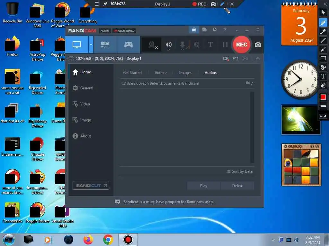The height and width of the screenshot is (246, 329).
Task: Open Image settings in sidebar
Action: pyautogui.click(x=91, y=120)
